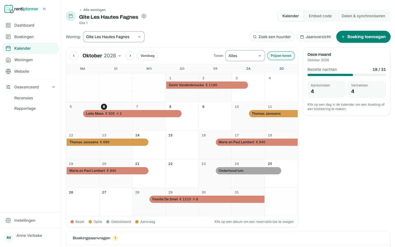Expand the Geavanceerd chevron
The image size is (395, 247).
coord(53,87)
